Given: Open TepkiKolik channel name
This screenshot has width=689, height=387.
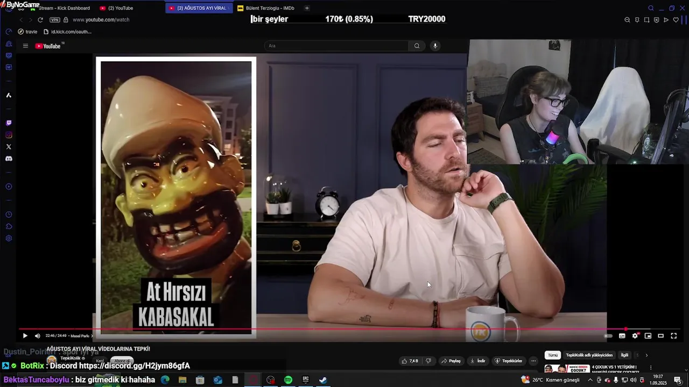Looking at the screenshot, I should coord(71,358).
